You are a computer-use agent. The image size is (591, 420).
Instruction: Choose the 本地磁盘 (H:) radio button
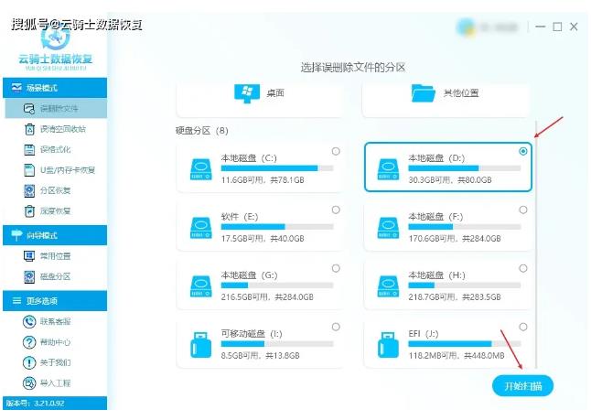pyautogui.click(x=522, y=268)
